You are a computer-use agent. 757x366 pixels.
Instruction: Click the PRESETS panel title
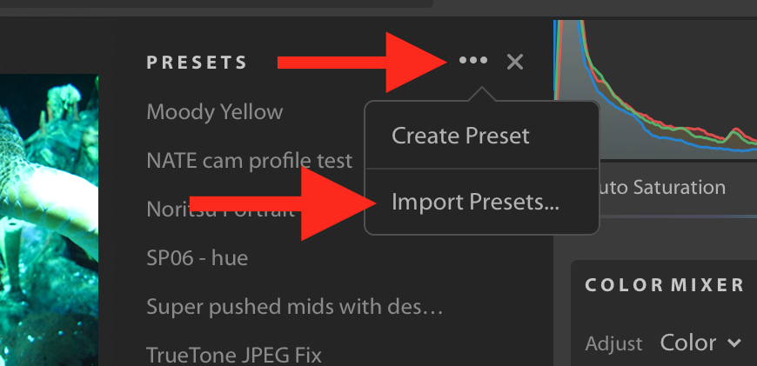(197, 63)
